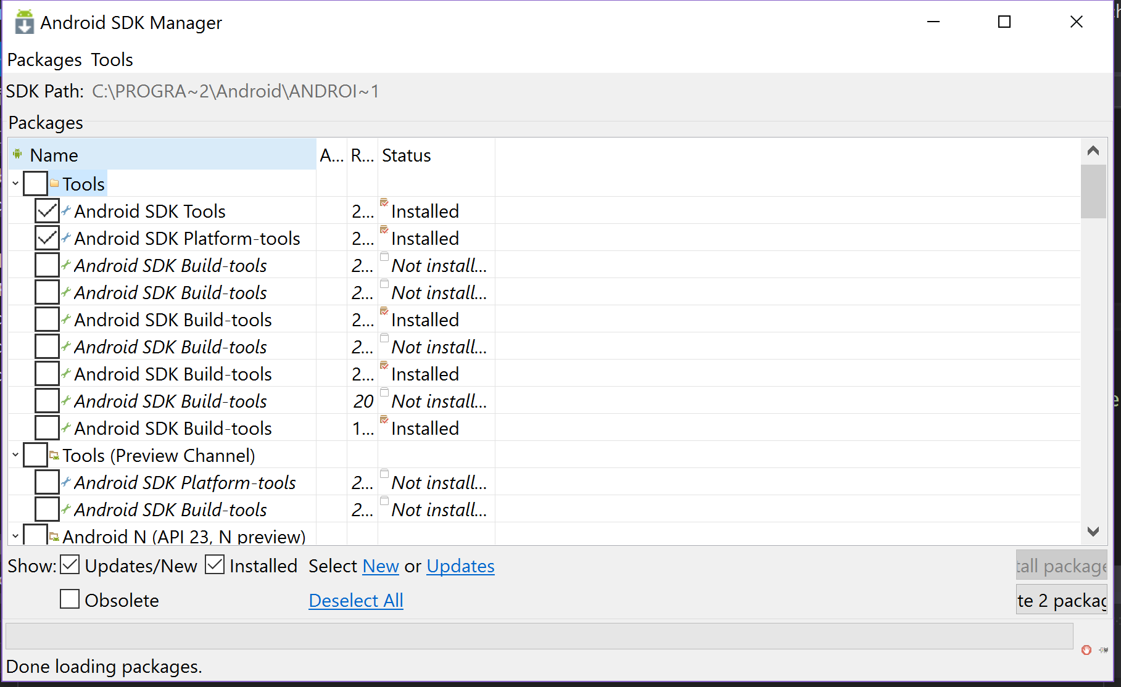This screenshot has height=687, width=1121.
Task: Check Preview Channel Android SDK Platform-tools checkbox
Action: pos(47,482)
